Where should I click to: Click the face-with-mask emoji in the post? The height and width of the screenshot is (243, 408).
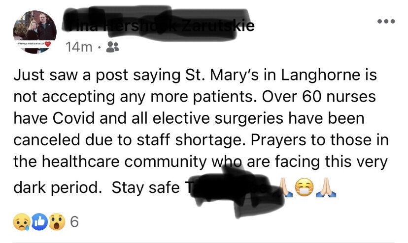pyautogui.click(x=304, y=187)
